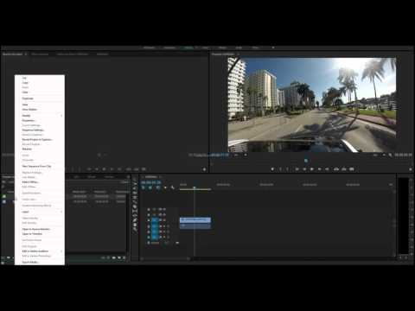Click the timeline playhead timecode field
This screenshot has height=311, width=415.
tap(150, 182)
